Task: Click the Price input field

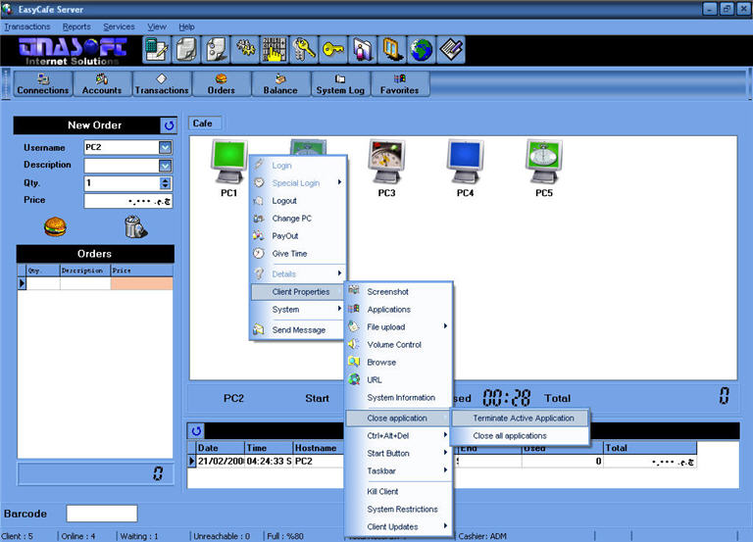Action: click(128, 201)
